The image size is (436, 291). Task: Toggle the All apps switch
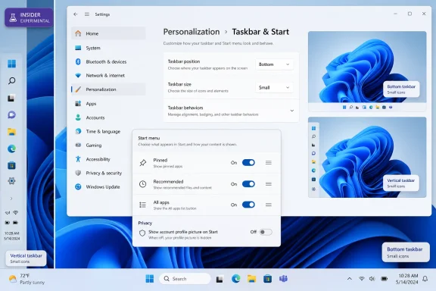248,205
